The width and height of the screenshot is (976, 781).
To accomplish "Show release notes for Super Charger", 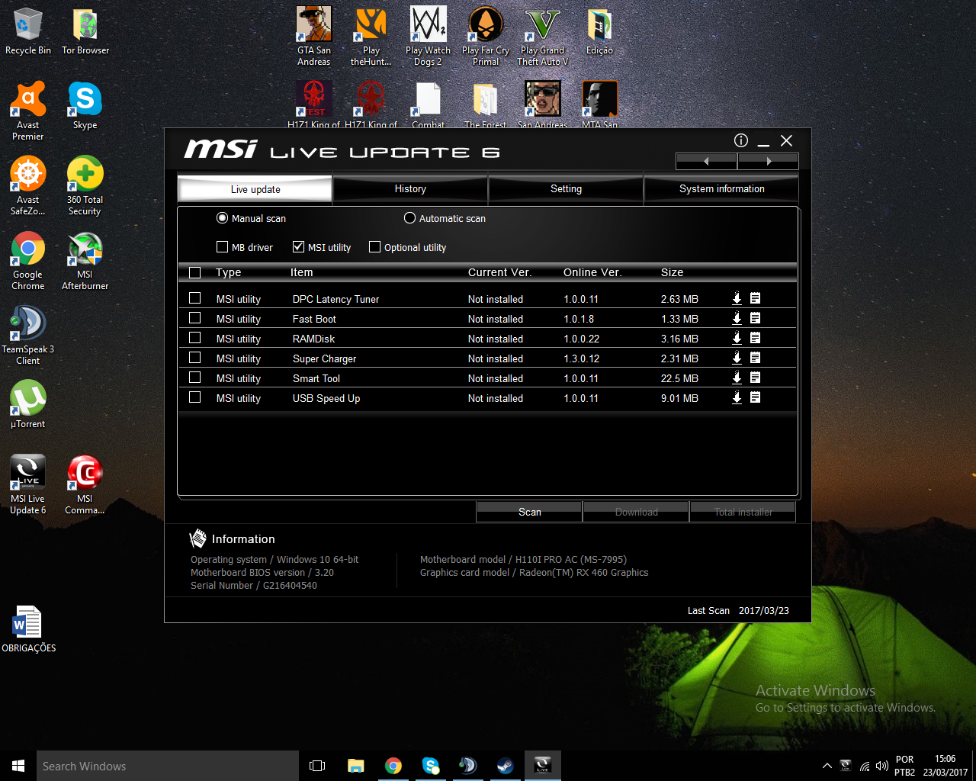I will coord(755,358).
